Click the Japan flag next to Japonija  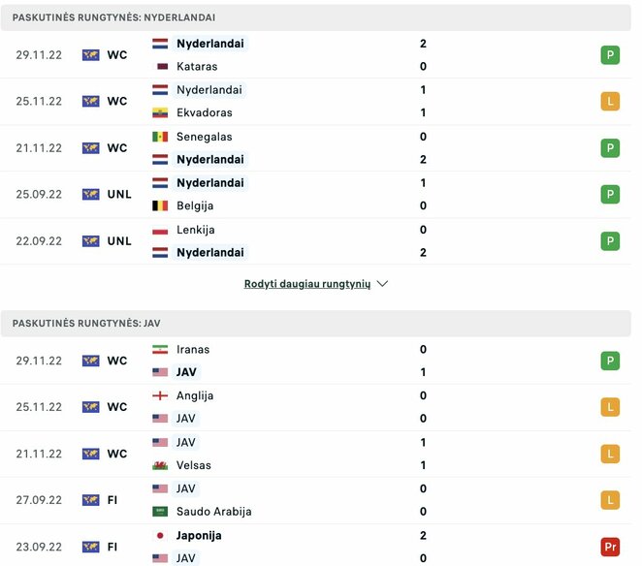pos(161,535)
